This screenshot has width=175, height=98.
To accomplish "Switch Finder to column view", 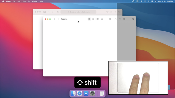I will click(98, 19).
